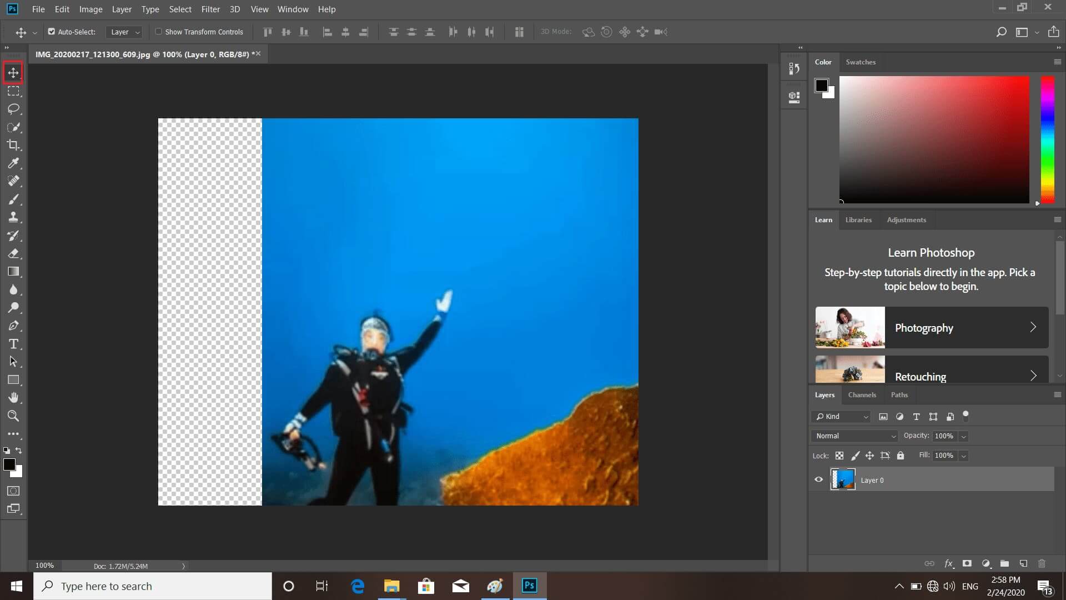Select the History Brush tool
This screenshot has height=600, width=1066.
pos(13,236)
